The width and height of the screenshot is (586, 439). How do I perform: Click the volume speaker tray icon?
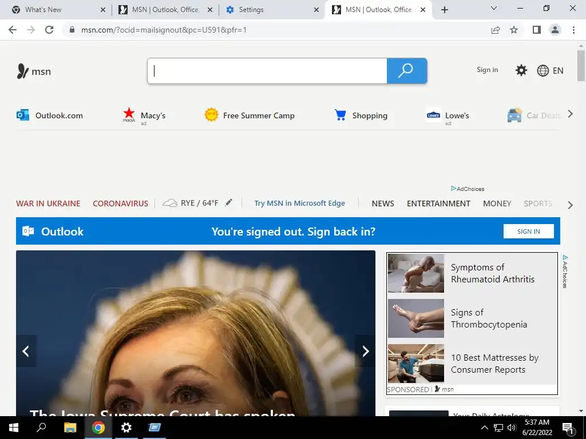click(x=512, y=428)
